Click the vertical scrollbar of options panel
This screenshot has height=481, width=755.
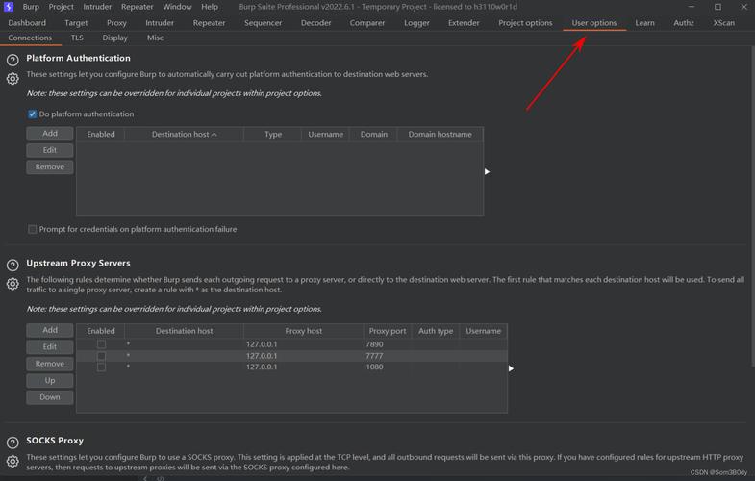tap(752, 207)
